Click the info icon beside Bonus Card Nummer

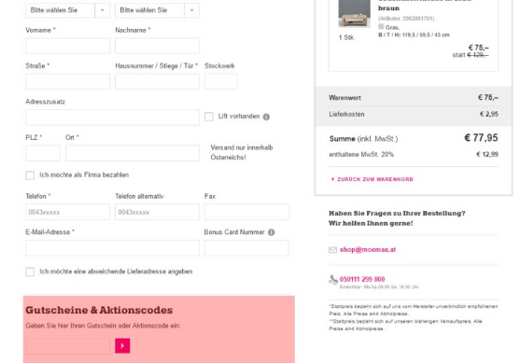point(272,232)
